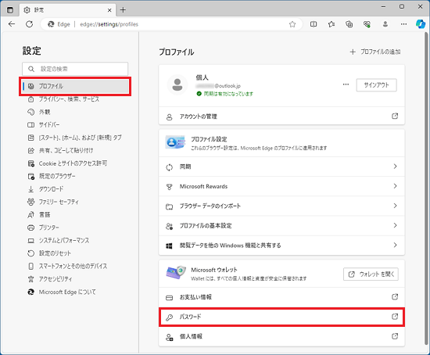Viewport: 430px width, 355px height.
Task: Open [スタート]、[ホーム]、および [新規] タブ settings
Action: pos(74,138)
